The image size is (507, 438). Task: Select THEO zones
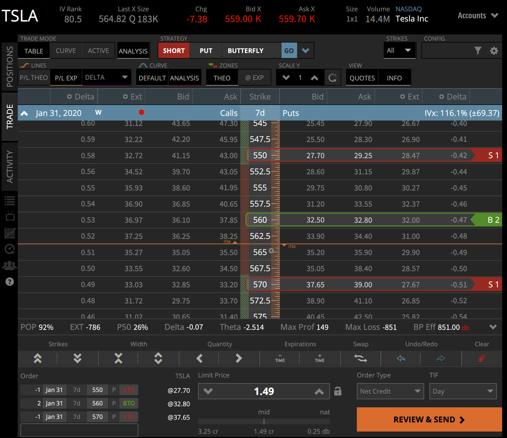[222, 78]
